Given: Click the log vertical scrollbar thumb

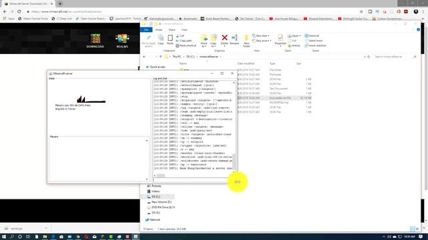Looking at the screenshot, I should point(234,161).
